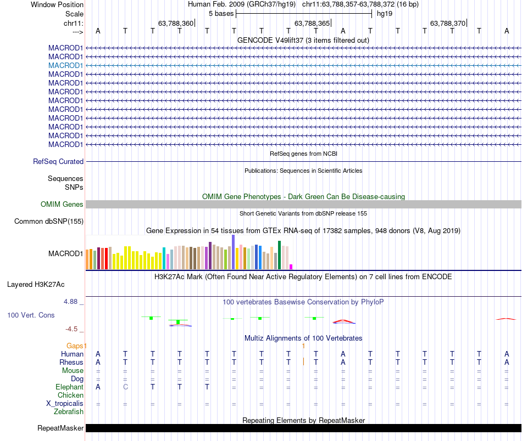522x441 pixels.
Task: Click the Sequences track label
Action: point(65,178)
